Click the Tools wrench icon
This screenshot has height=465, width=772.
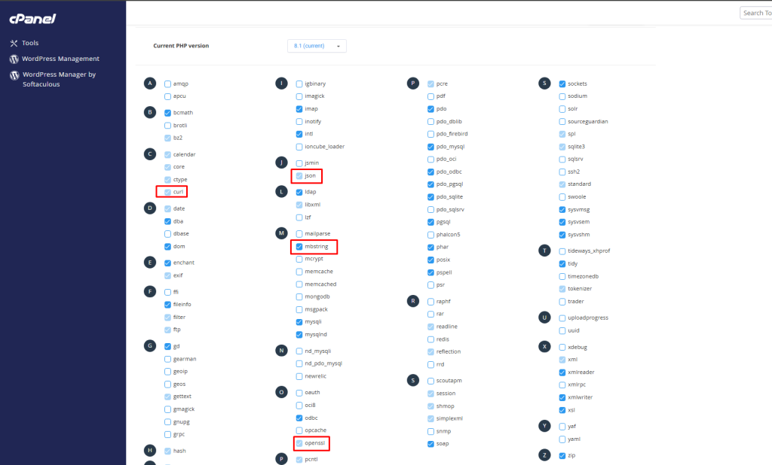(x=14, y=43)
